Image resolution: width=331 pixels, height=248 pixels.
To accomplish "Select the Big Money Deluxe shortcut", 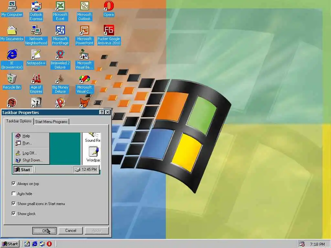I will pos(60,84).
